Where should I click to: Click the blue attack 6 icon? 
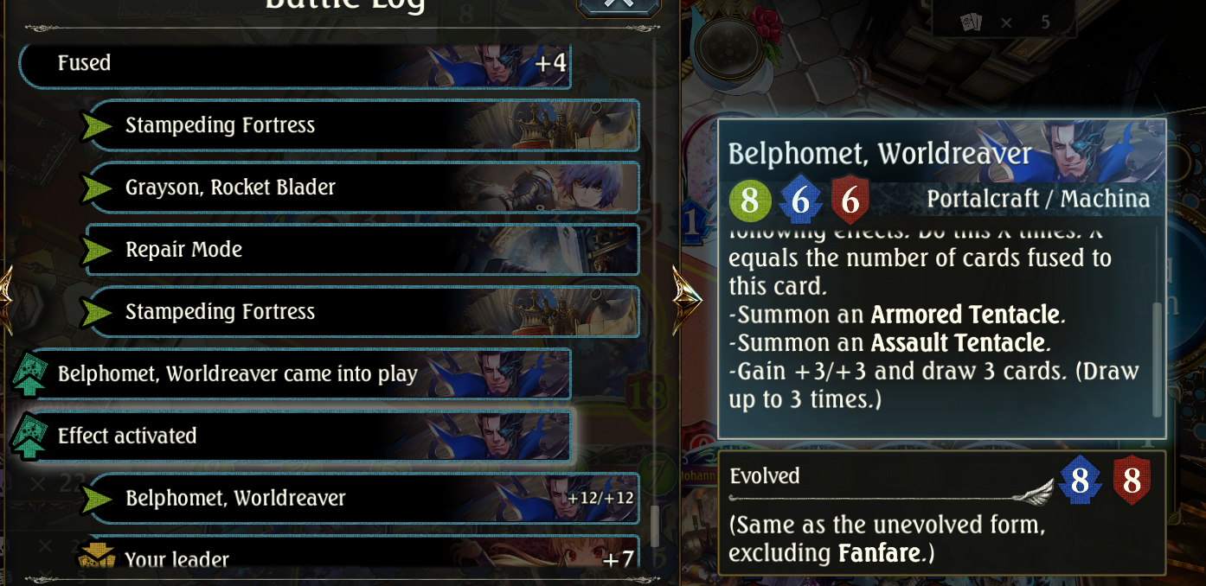800,201
